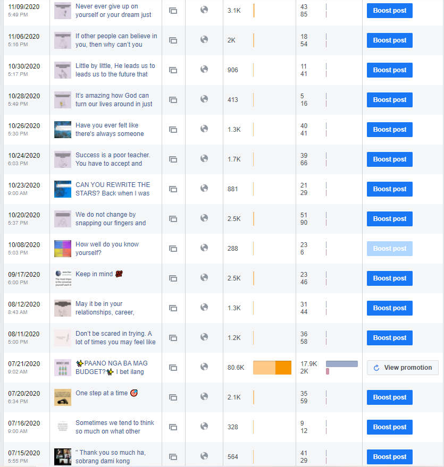Open thumbnail for 'Thank you so much ha' post
The height and width of the screenshot is (467, 444).
coord(63,457)
